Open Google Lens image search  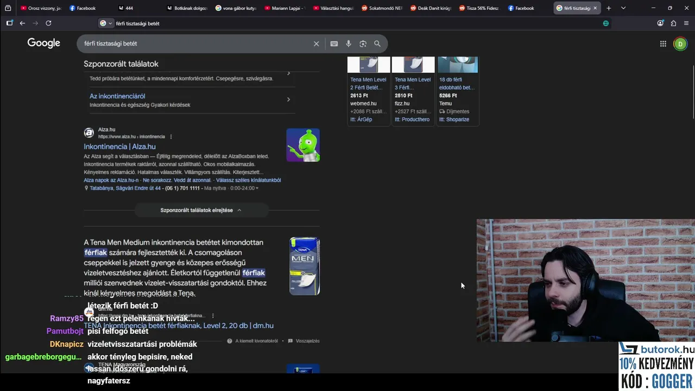363,43
